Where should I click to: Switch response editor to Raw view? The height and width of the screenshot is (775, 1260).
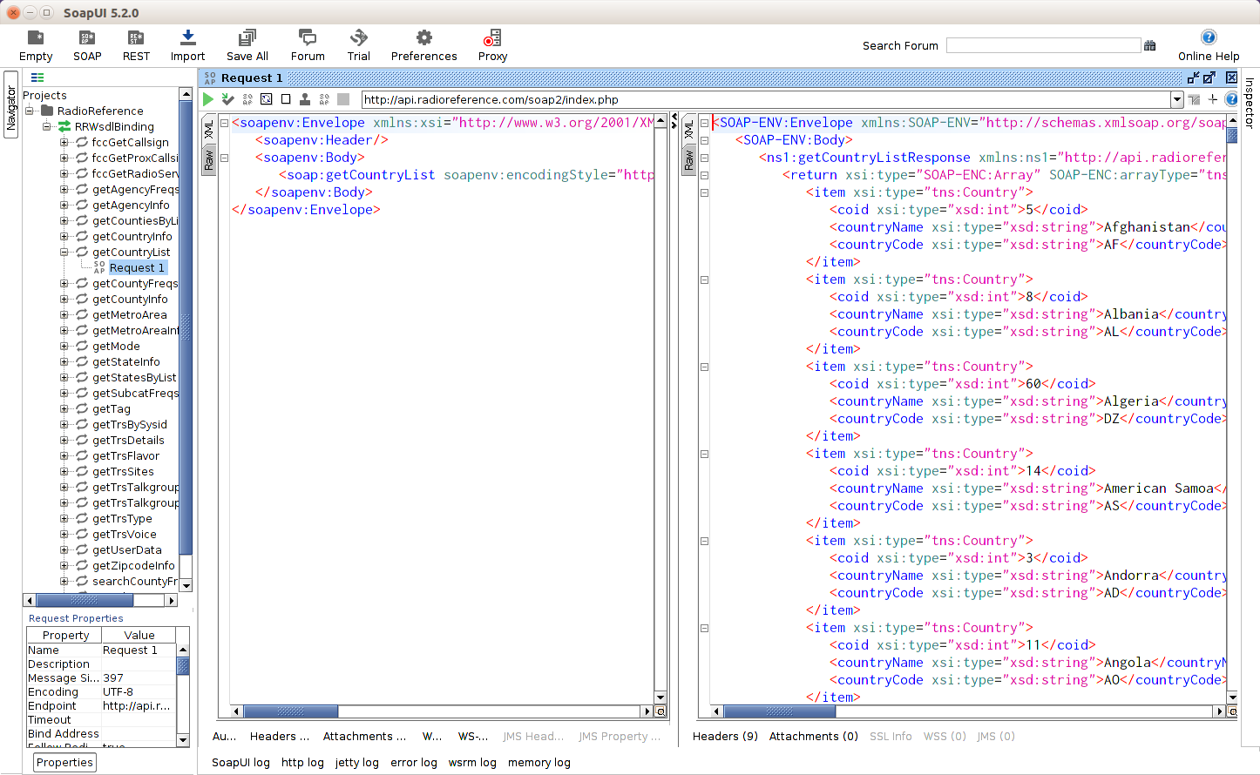click(689, 160)
